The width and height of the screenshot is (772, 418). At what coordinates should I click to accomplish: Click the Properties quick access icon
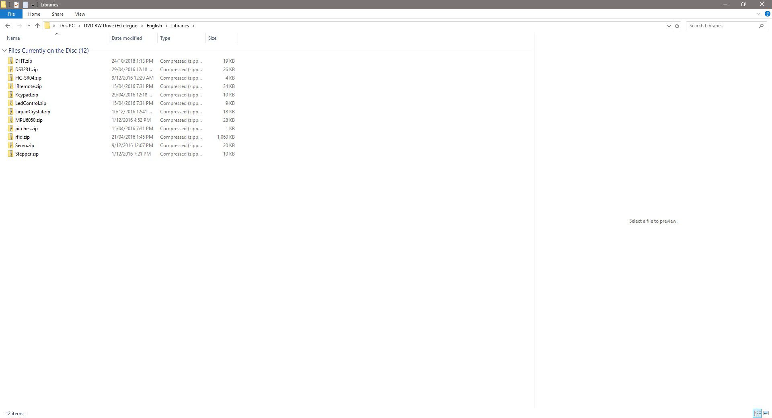[x=16, y=5]
